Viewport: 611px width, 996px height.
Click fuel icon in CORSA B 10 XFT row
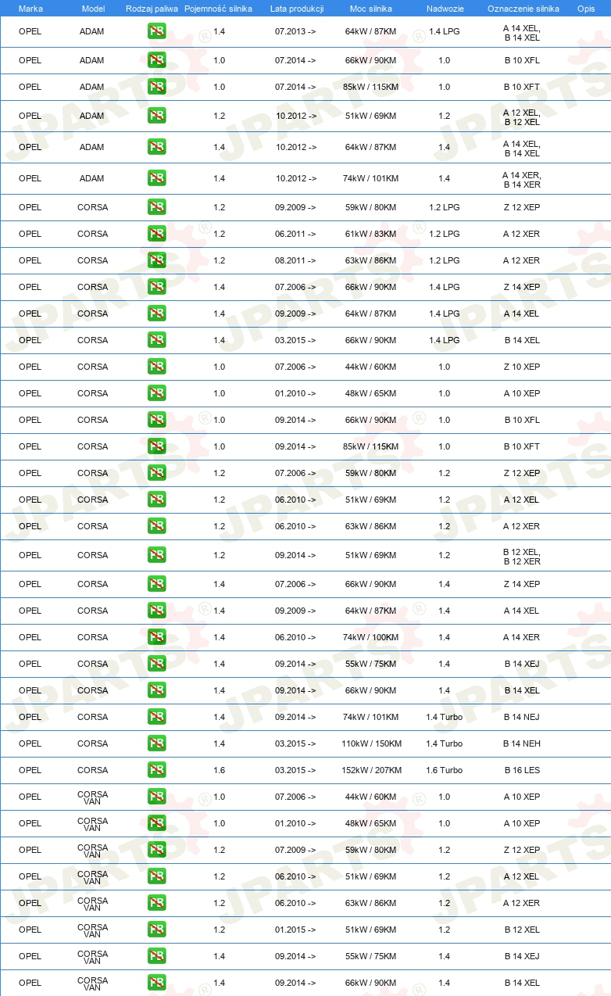[x=156, y=446]
